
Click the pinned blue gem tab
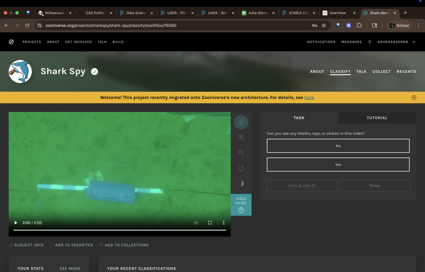28,13
